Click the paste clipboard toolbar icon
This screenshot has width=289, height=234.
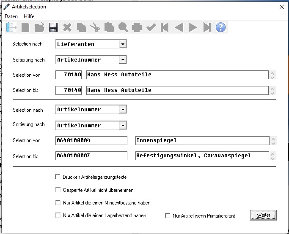tap(109, 27)
